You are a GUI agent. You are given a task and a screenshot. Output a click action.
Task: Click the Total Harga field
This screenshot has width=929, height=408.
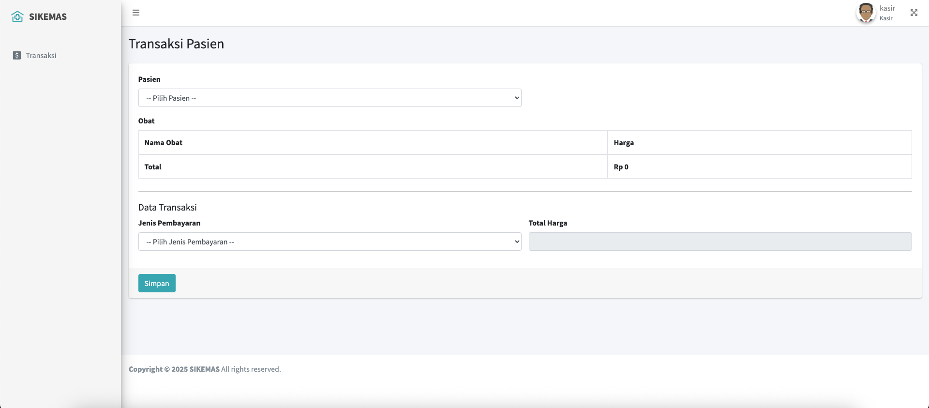(x=720, y=242)
